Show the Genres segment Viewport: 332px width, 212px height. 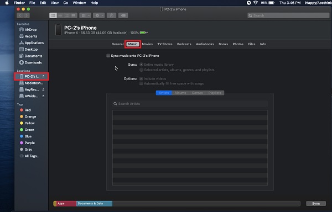[197, 93]
